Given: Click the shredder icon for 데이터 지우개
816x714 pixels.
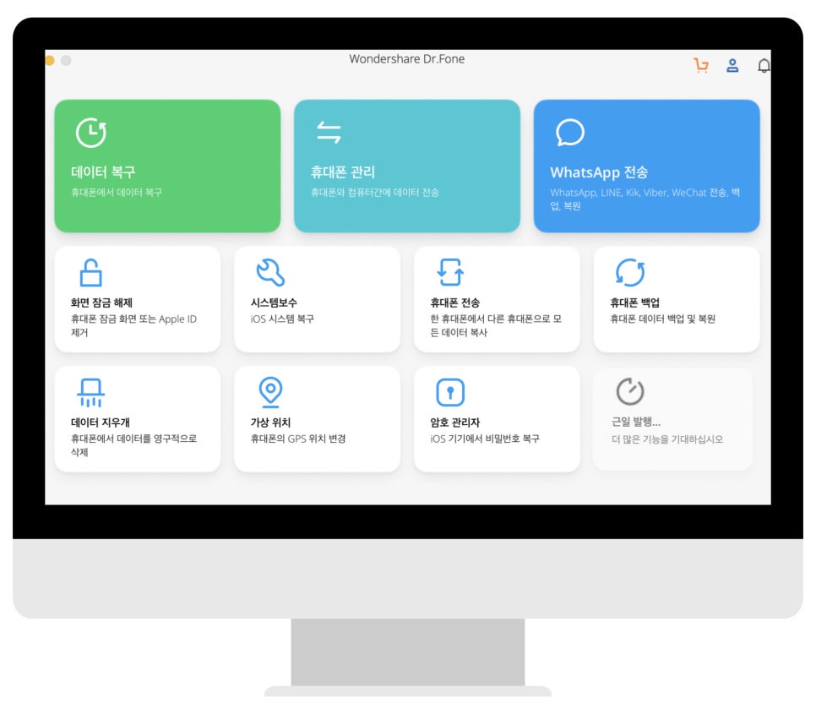Looking at the screenshot, I should (x=91, y=392).
